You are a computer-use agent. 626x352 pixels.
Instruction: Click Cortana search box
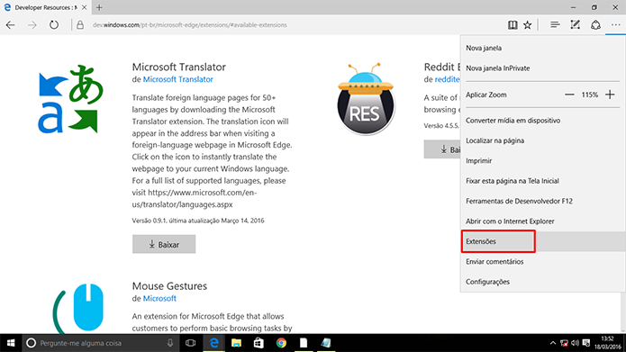click(x=100, y=343)
